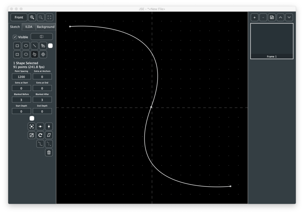Move frame up with the up chevron
This screenshot has width=304, height=214.
click(280, 17)
